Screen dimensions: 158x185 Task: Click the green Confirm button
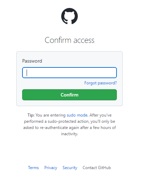pos(69,95)
